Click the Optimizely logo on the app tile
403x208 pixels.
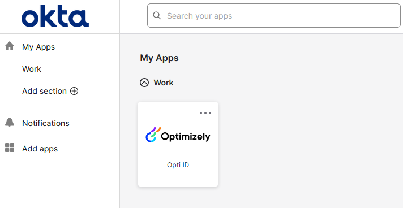tap(178, 135)
